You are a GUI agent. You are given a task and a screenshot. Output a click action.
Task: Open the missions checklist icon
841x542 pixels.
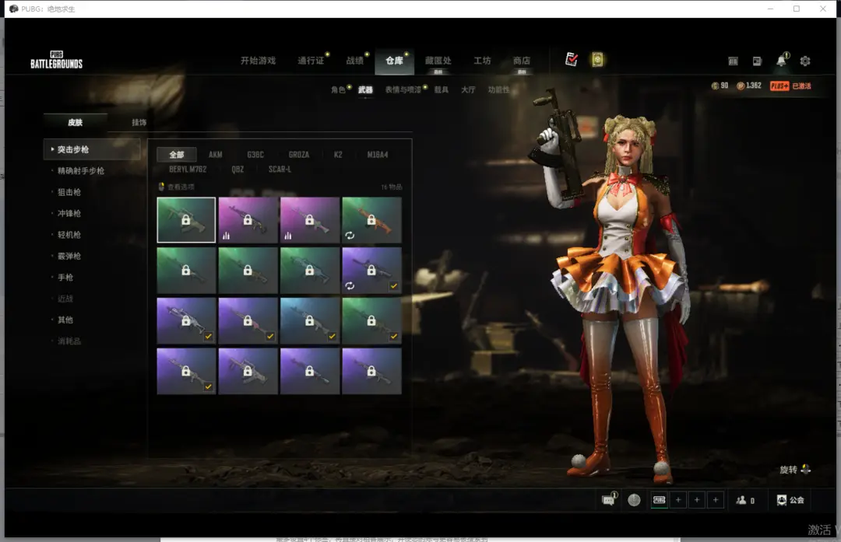click(x=572, y=59)
